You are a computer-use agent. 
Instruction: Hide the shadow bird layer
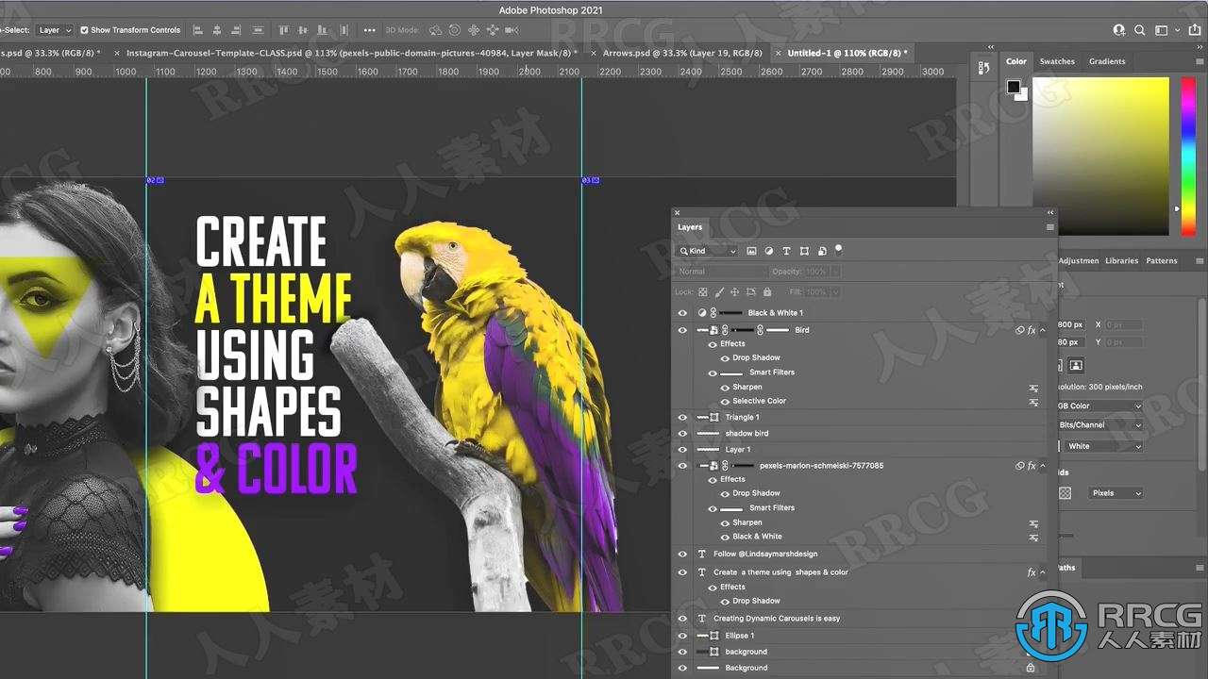click(x=682, y=434)
